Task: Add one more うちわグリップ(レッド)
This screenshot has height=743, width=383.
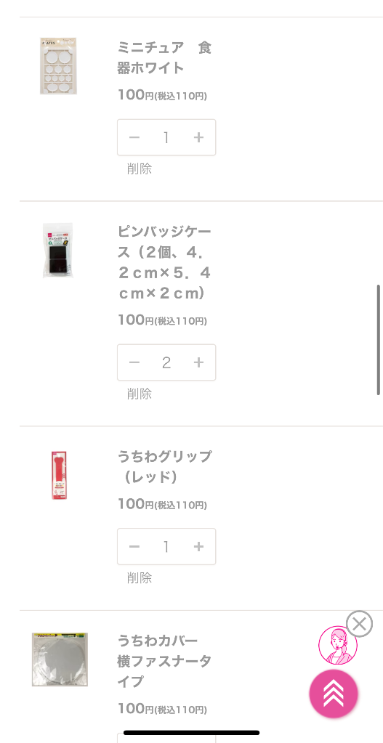Action: tap(198, 547)
